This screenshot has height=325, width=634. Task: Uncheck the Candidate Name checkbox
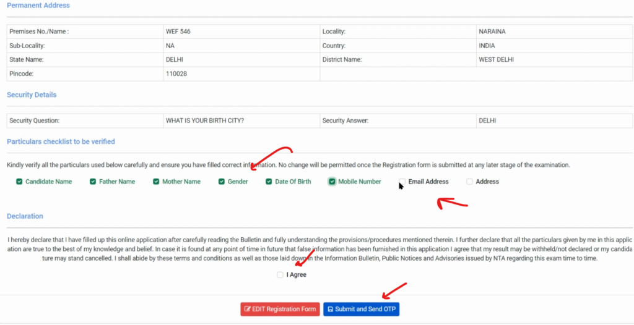click(19, 182)
